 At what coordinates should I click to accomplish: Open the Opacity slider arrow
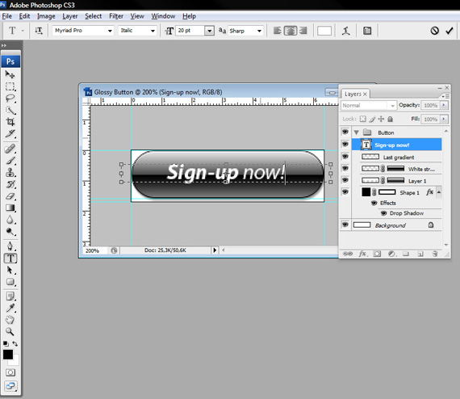tap(444, 105)
